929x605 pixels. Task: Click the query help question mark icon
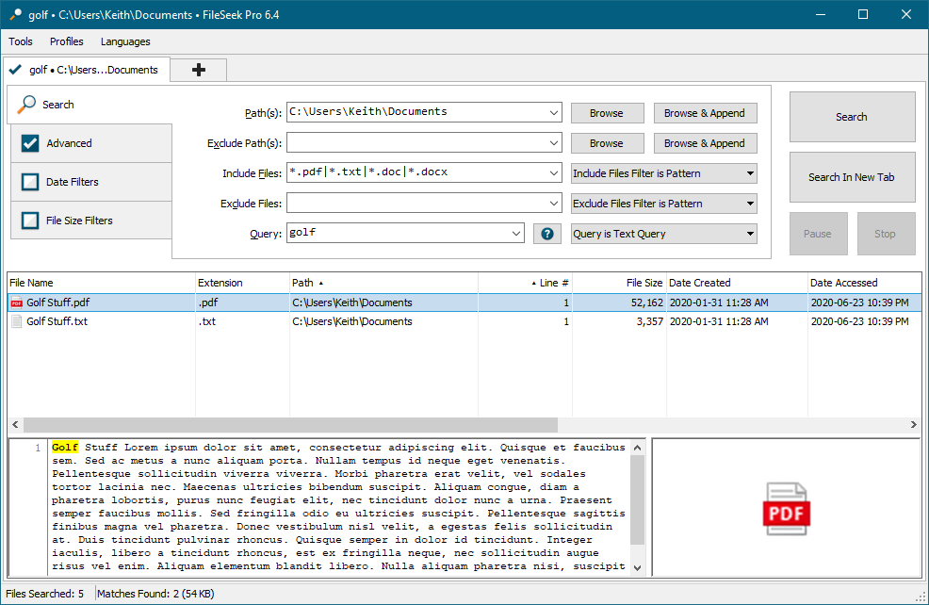tap(546, 234)
